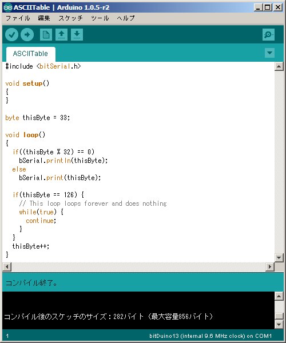This screenshot has height=343, width=286.
Task: Click the editor scrollbar down arrow
Action: 279,257
